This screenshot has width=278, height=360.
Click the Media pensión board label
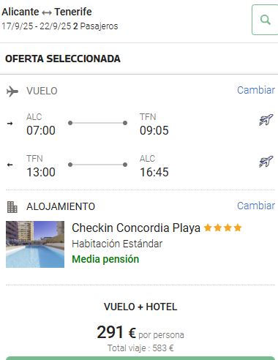coord(105,259)
